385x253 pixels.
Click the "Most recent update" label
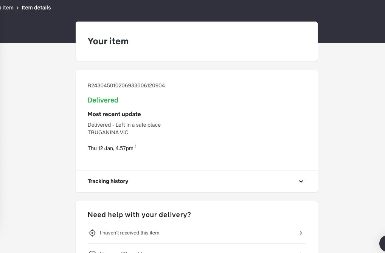pos(114,114)
